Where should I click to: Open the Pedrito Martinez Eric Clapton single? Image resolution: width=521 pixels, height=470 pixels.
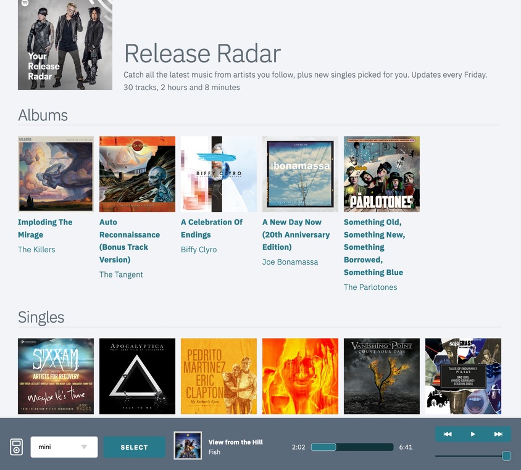coord(219,376)
